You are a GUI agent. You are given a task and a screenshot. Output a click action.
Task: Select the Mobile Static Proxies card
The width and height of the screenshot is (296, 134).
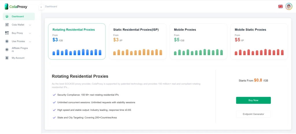(x=259, y=41)
